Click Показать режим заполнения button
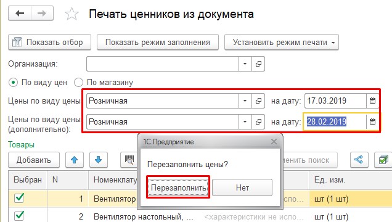The width and height of the screenshot is (392, 222). coord(158,43)
